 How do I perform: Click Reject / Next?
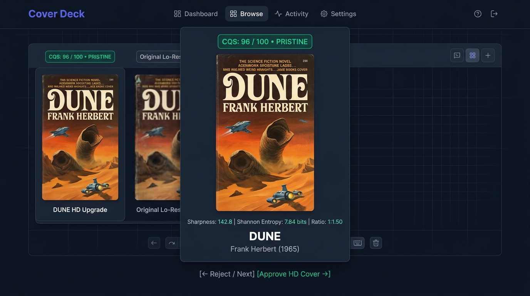pos(227,274)
